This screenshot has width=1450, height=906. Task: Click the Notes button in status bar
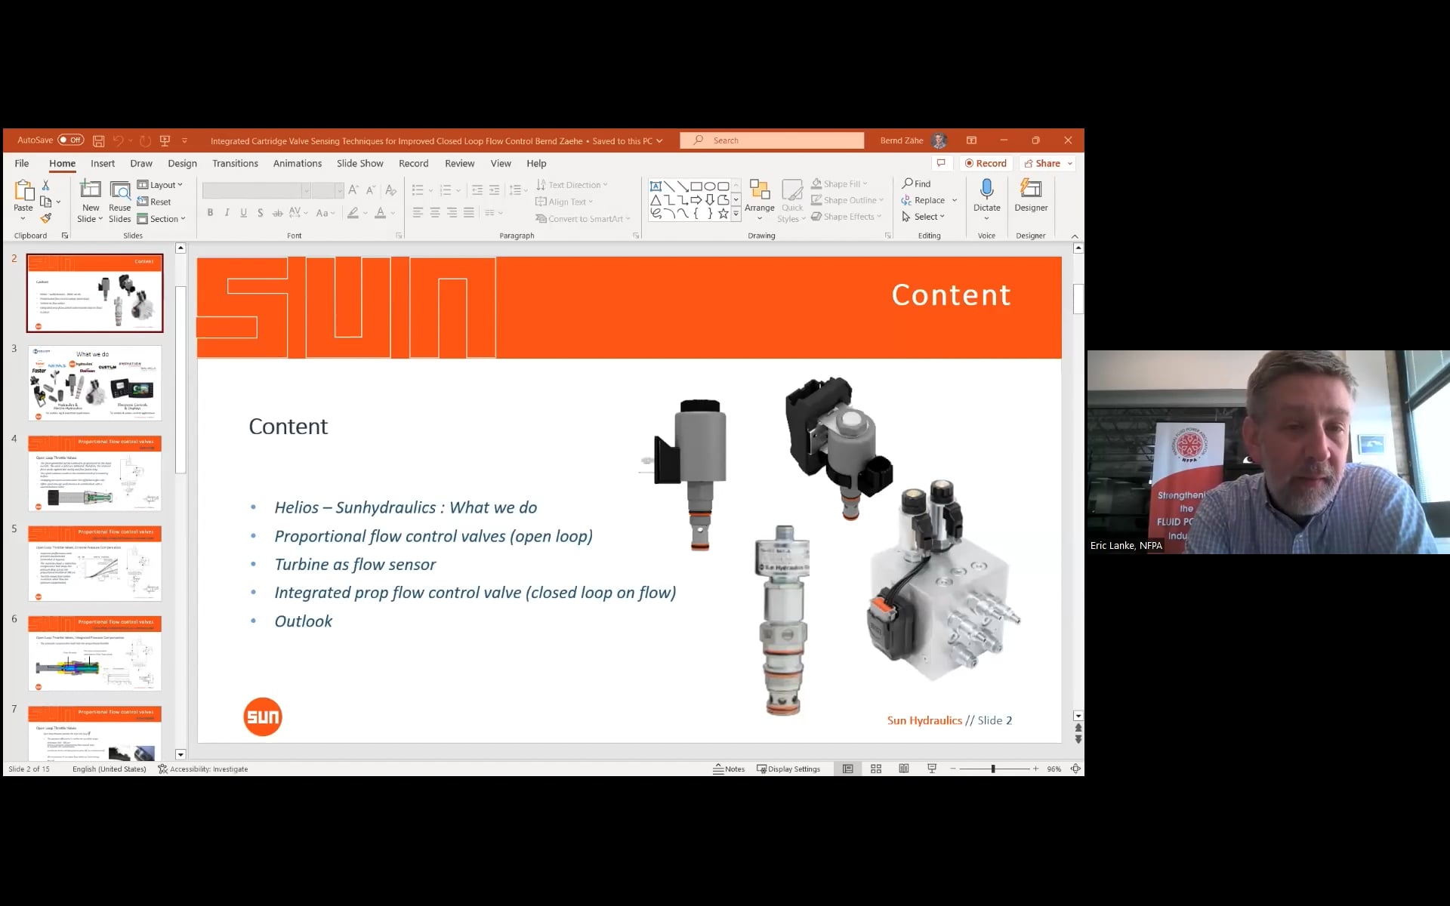(729, 769)
